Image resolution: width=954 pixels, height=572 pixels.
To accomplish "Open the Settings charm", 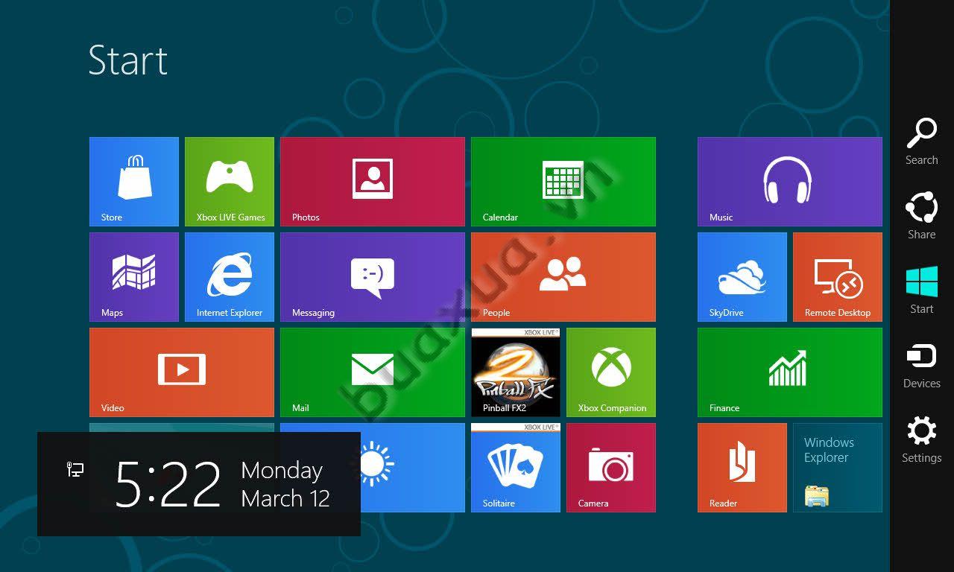I will pos(922,439).
